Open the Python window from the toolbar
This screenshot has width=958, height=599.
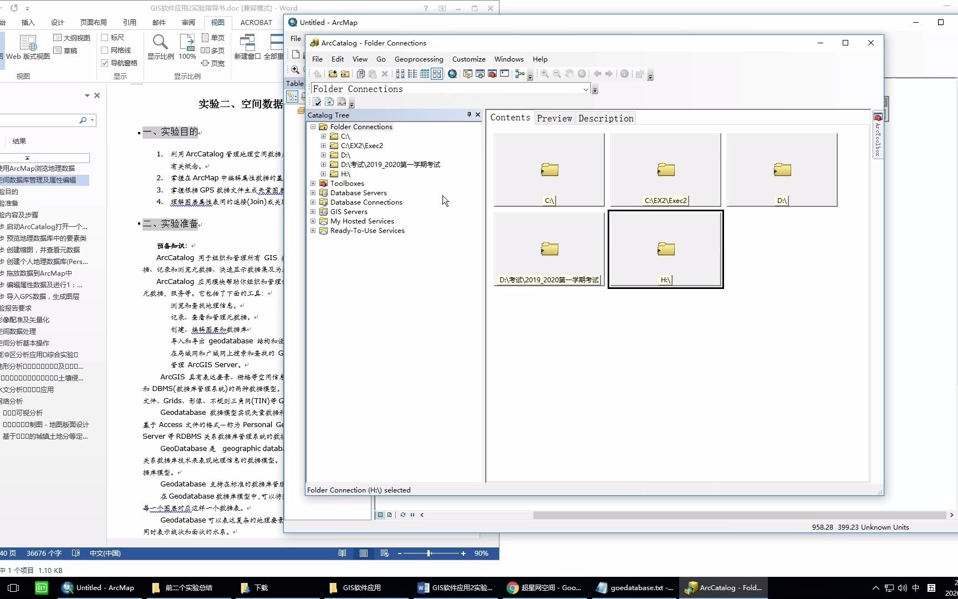[x=505, y=74]
